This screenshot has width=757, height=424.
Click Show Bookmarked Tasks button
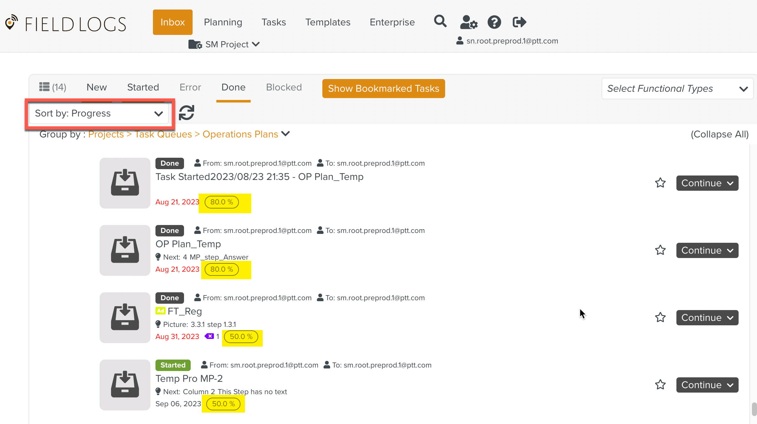383,89
